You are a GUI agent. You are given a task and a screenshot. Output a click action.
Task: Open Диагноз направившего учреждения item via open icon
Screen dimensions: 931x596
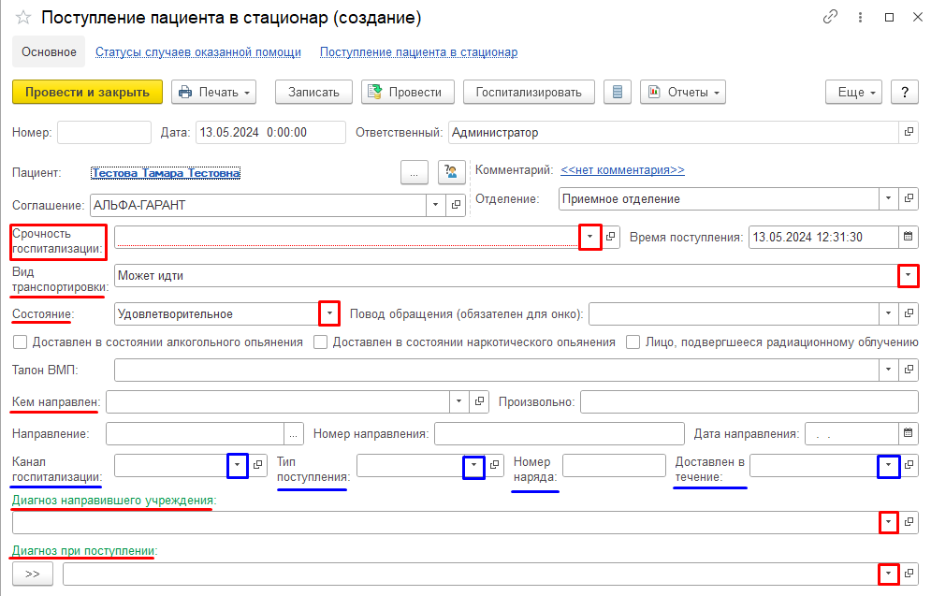(909, 522)
